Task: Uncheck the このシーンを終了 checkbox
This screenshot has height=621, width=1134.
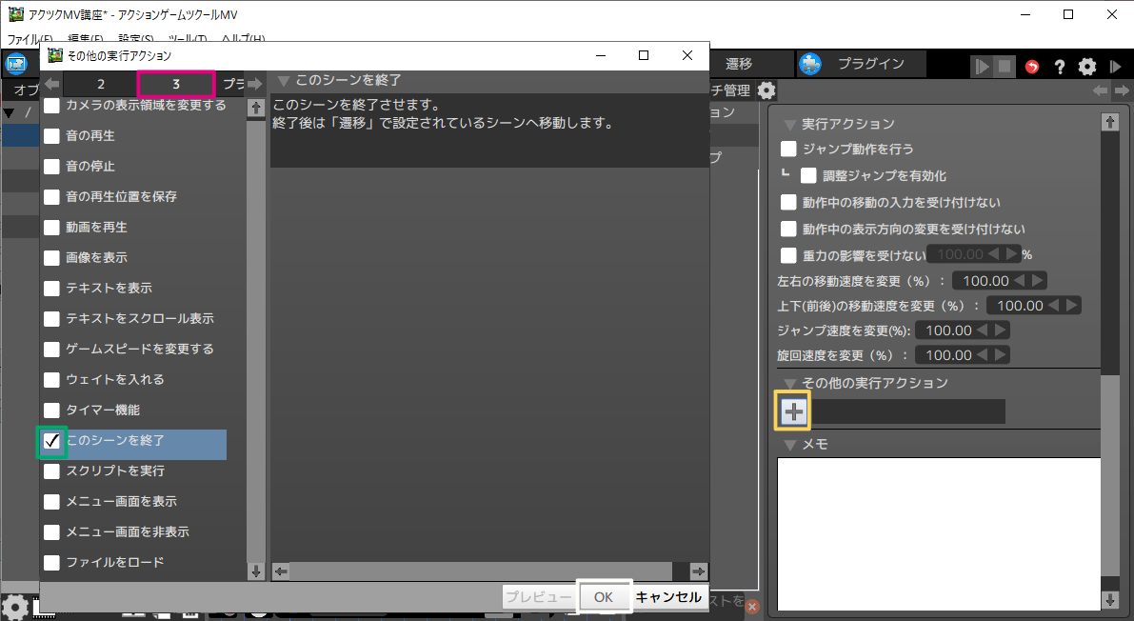Action: [52, 441]
